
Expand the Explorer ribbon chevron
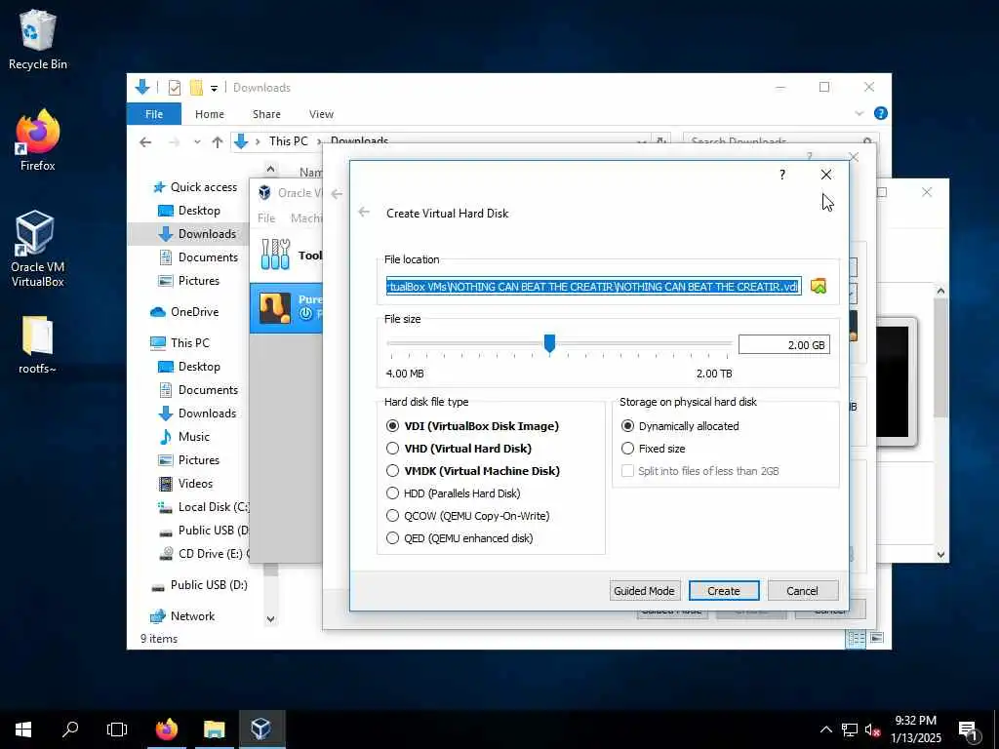tap(859, 113)
